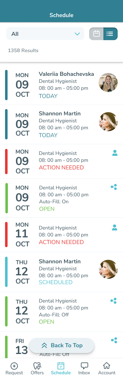The width and height of the screenshot is (123, 379).
Task: Open Valeriia Bohachevska's profile photo
Action: pyautogui.click(x=108, y=83)
